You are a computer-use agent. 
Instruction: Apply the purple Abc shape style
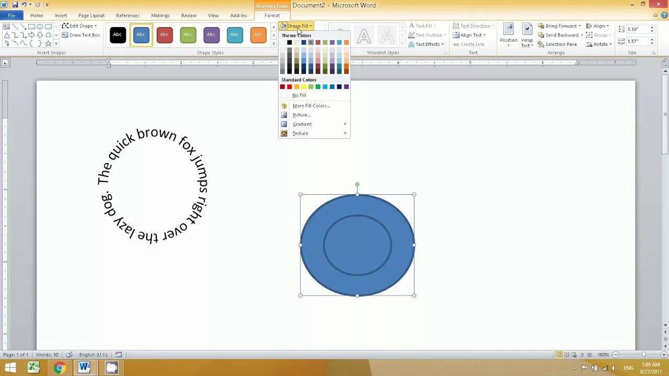click(211, 34)
